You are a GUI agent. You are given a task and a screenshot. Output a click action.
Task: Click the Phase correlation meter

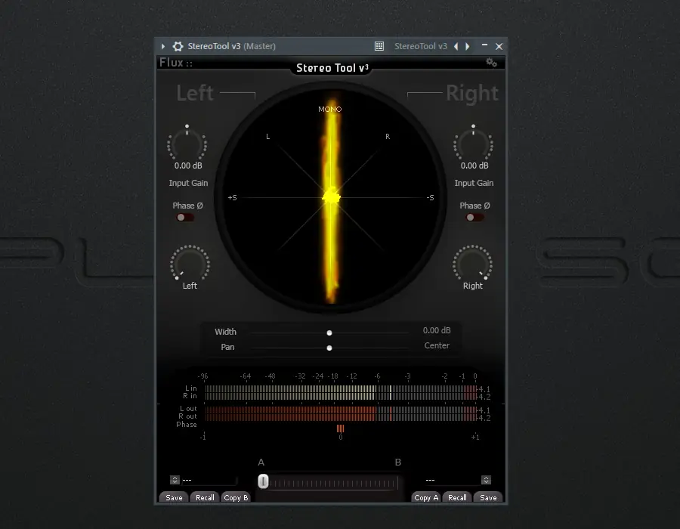pyautogui.click(x=341, y=428)
